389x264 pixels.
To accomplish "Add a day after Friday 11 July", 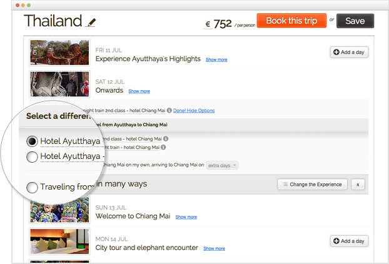I will point(349,52).
